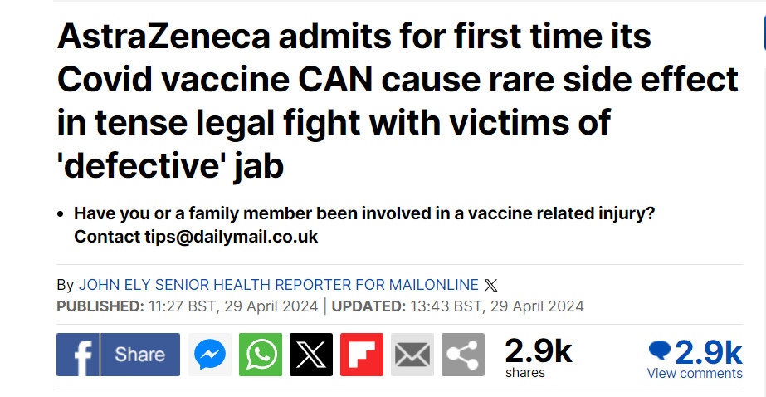The image size is (766, 397).
Task: Click the black X share button
Action: click(311, 355)
